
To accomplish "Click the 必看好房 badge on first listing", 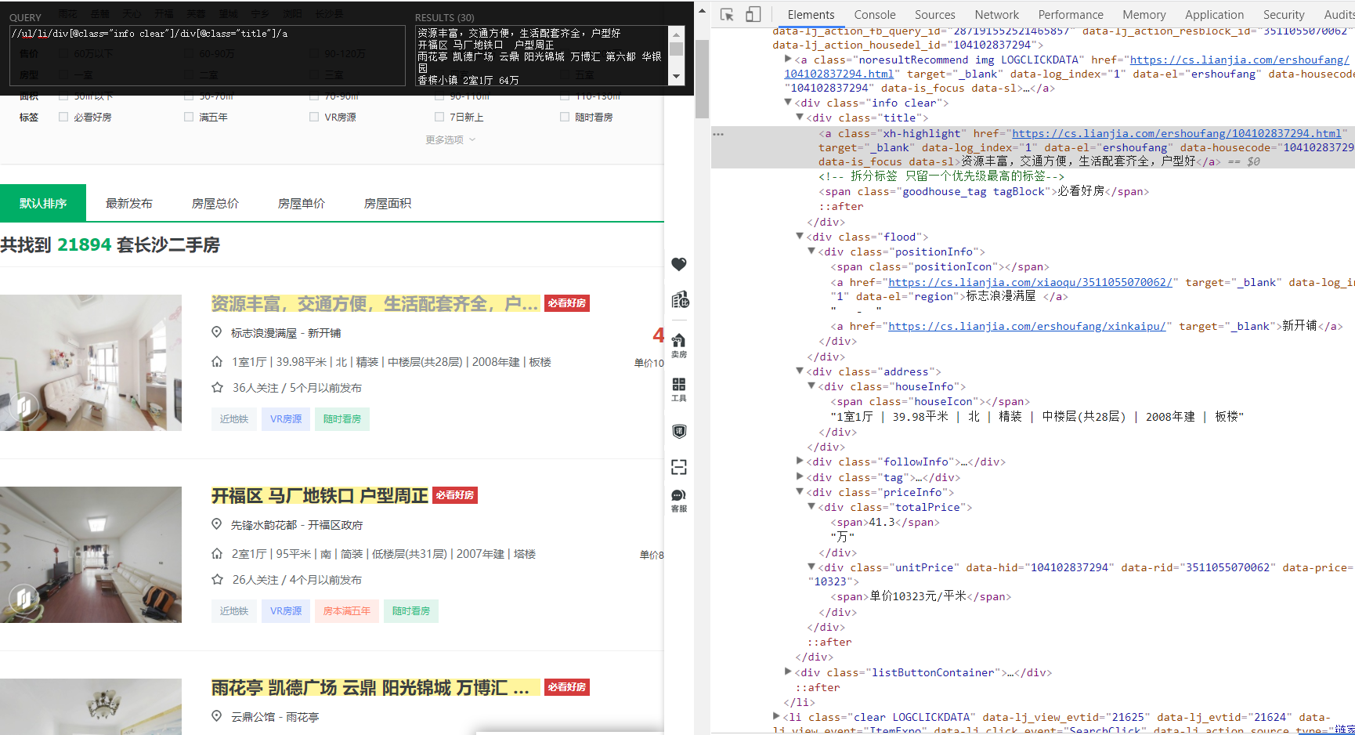I will pyautogui.click(x=567, y=303).
